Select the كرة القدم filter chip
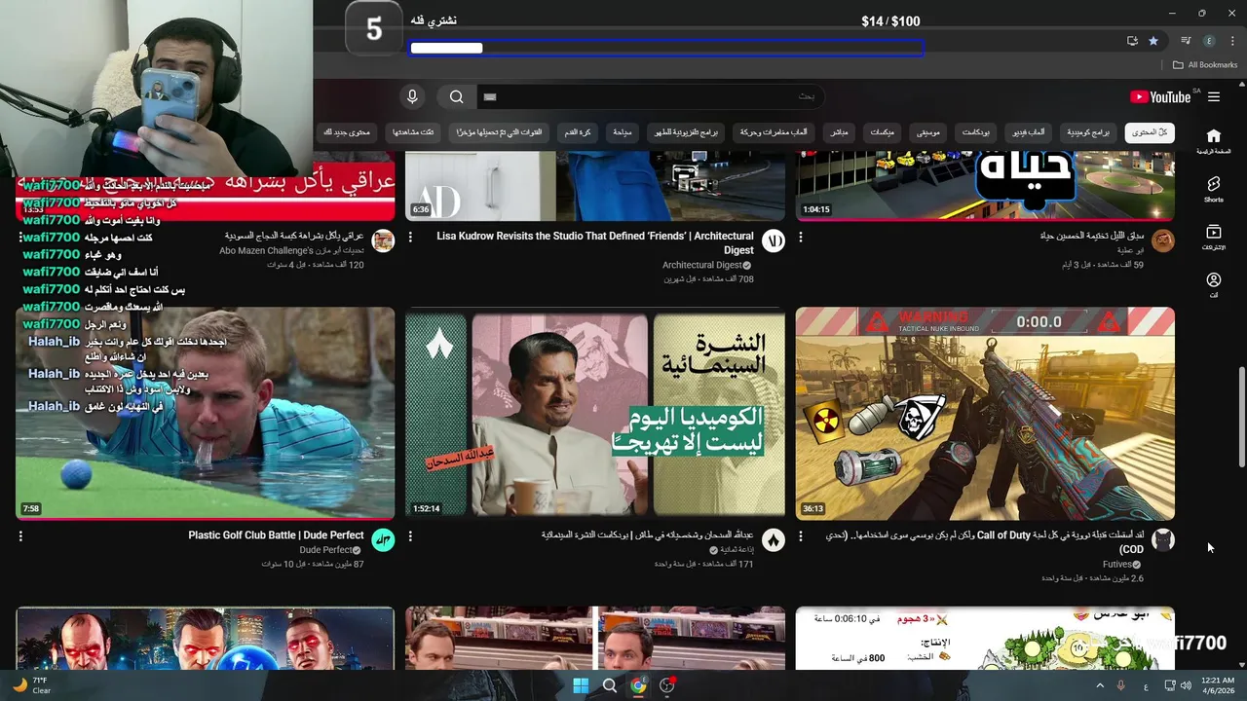 point(577,132)
